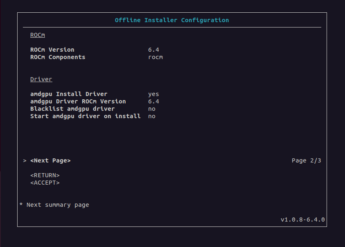This screenshot has width=345, height=247.
Task: Select the ROCm Components label
Action: click(x=58, y=57)
